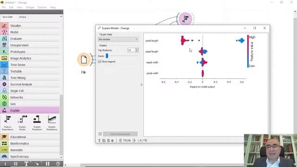Open the Evaluate category
Viewport: 297px width, 167px height.
pyautogui.click(x=30, y=39)
